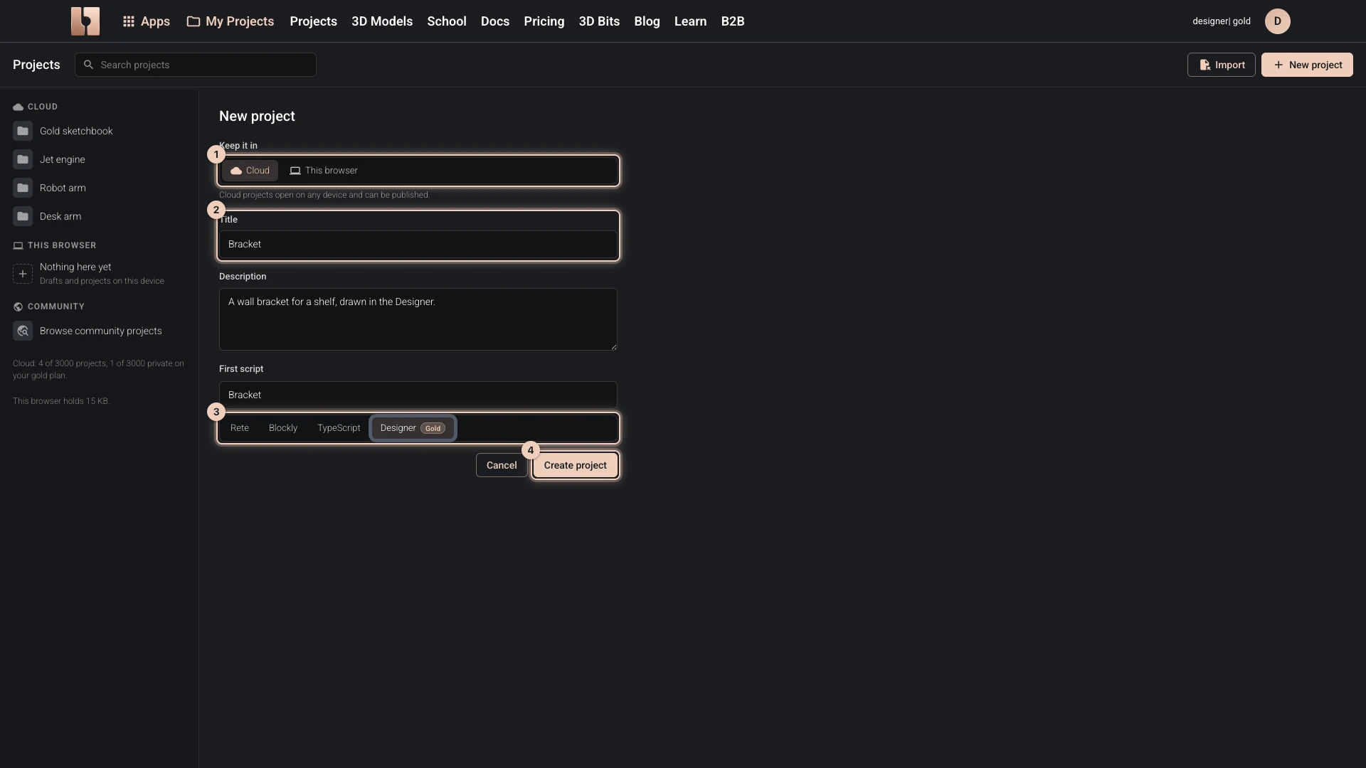
Task: Choose Blockly script type
Action: 283,428
